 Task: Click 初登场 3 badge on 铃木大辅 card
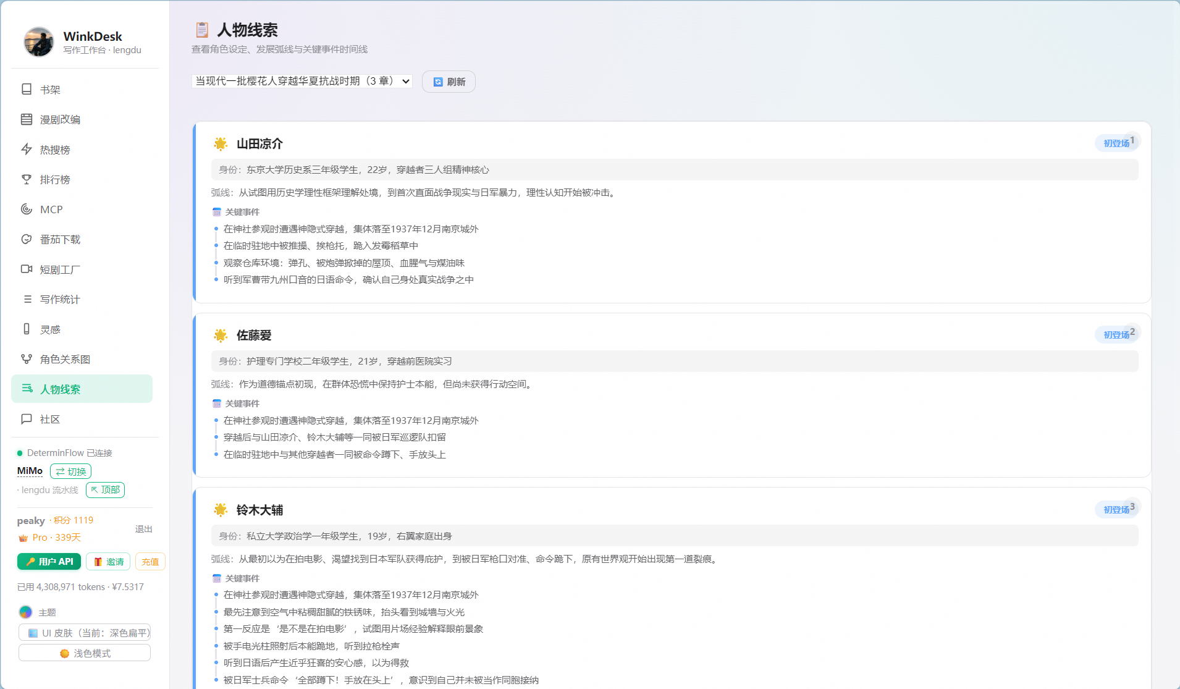pos(1118,509)
